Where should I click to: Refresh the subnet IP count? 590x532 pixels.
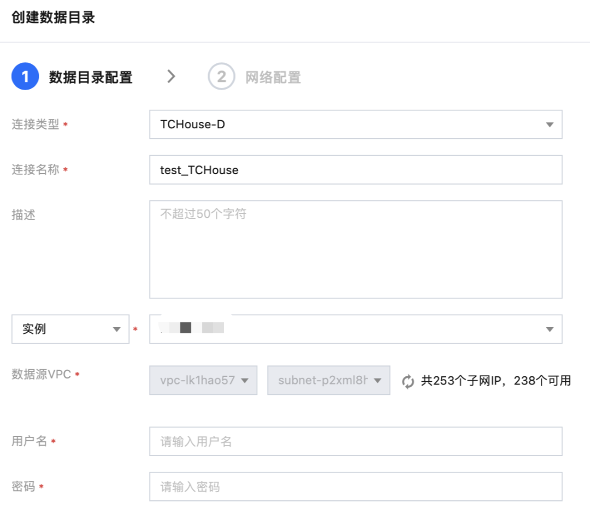pyautogui.click(x=408, y=381)
